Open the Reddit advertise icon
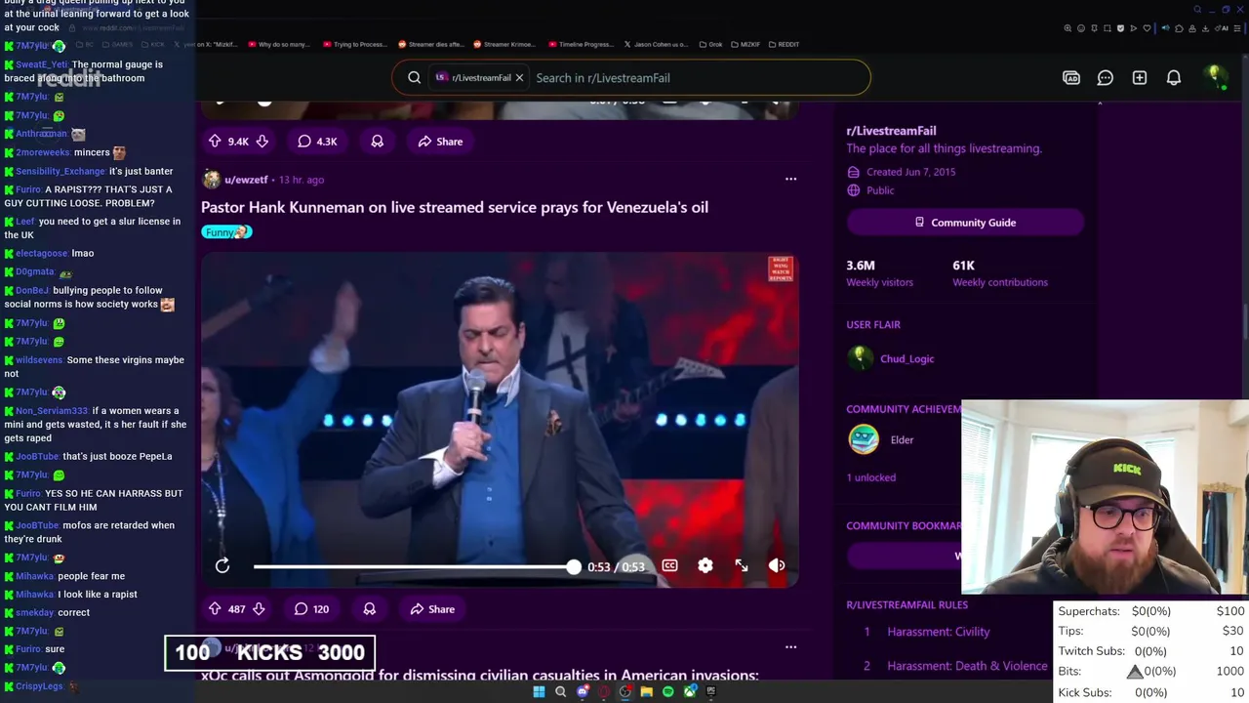Image resolution: width=1249 pixels, height=703 pixels. 1071,78
